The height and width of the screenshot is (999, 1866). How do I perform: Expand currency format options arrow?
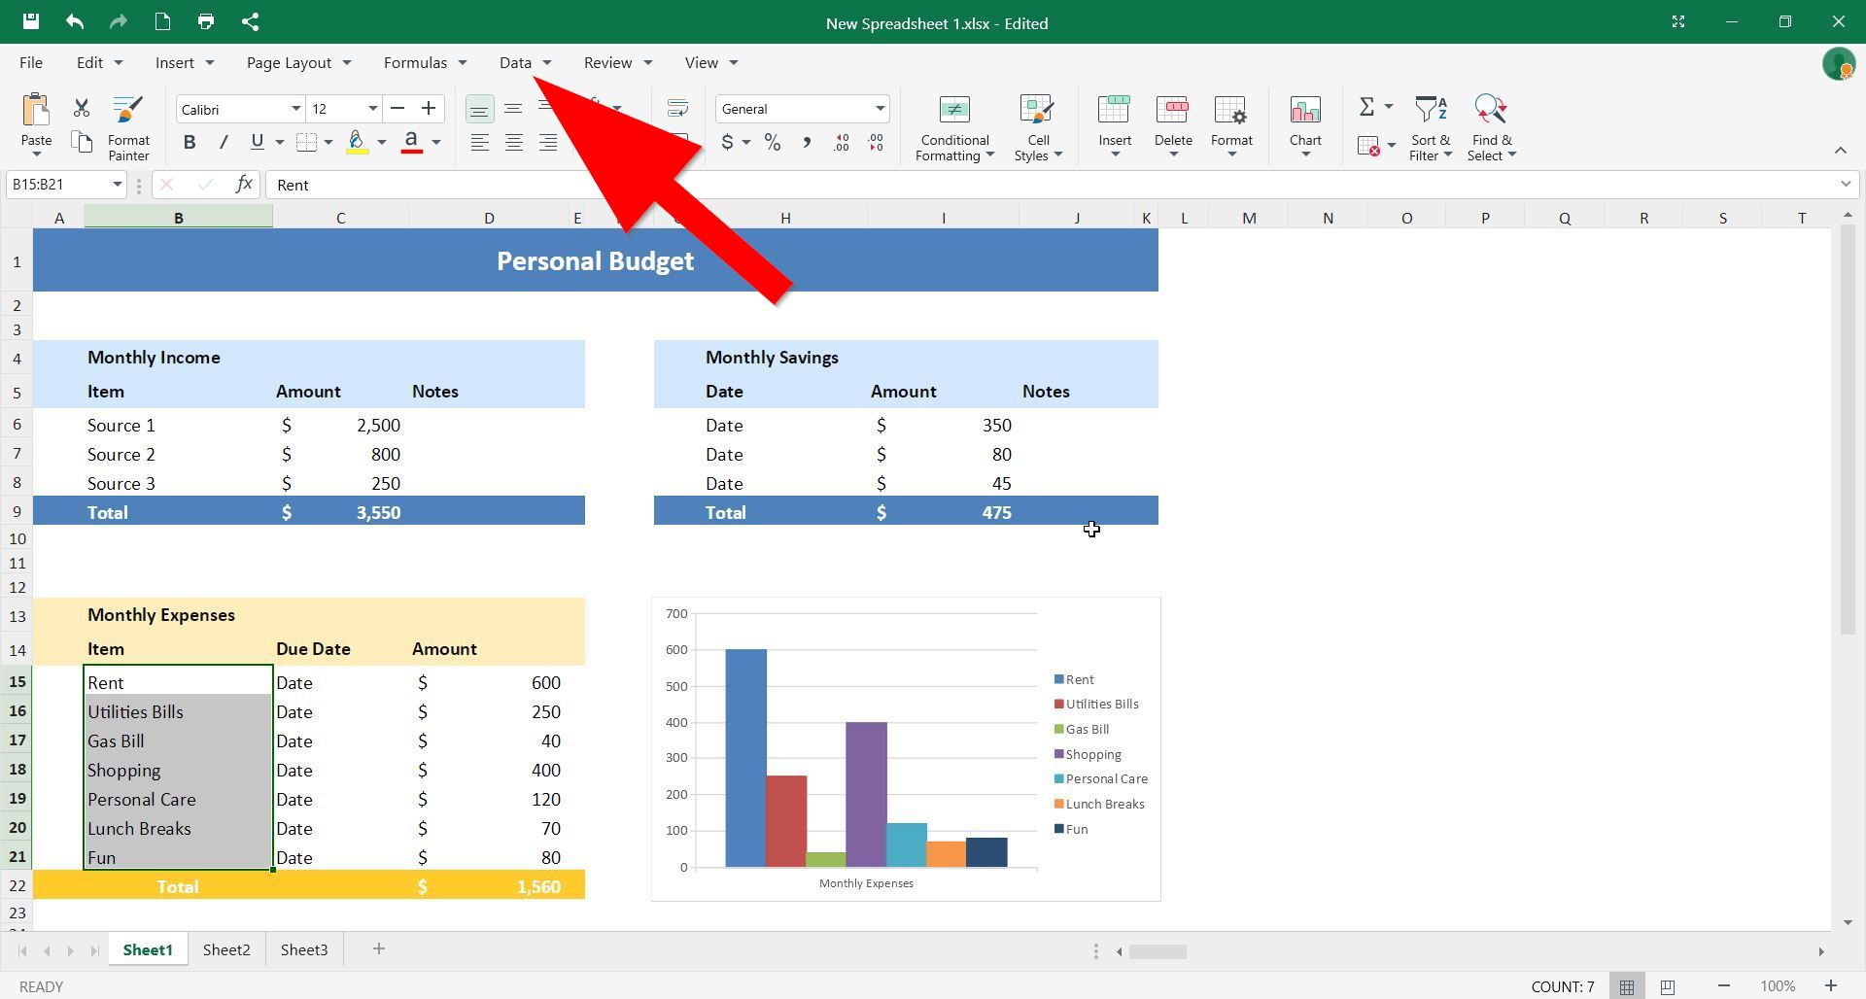click(746, 143)
